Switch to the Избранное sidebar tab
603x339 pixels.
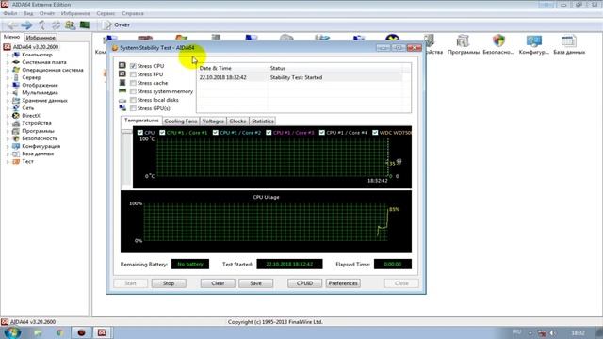41,38
